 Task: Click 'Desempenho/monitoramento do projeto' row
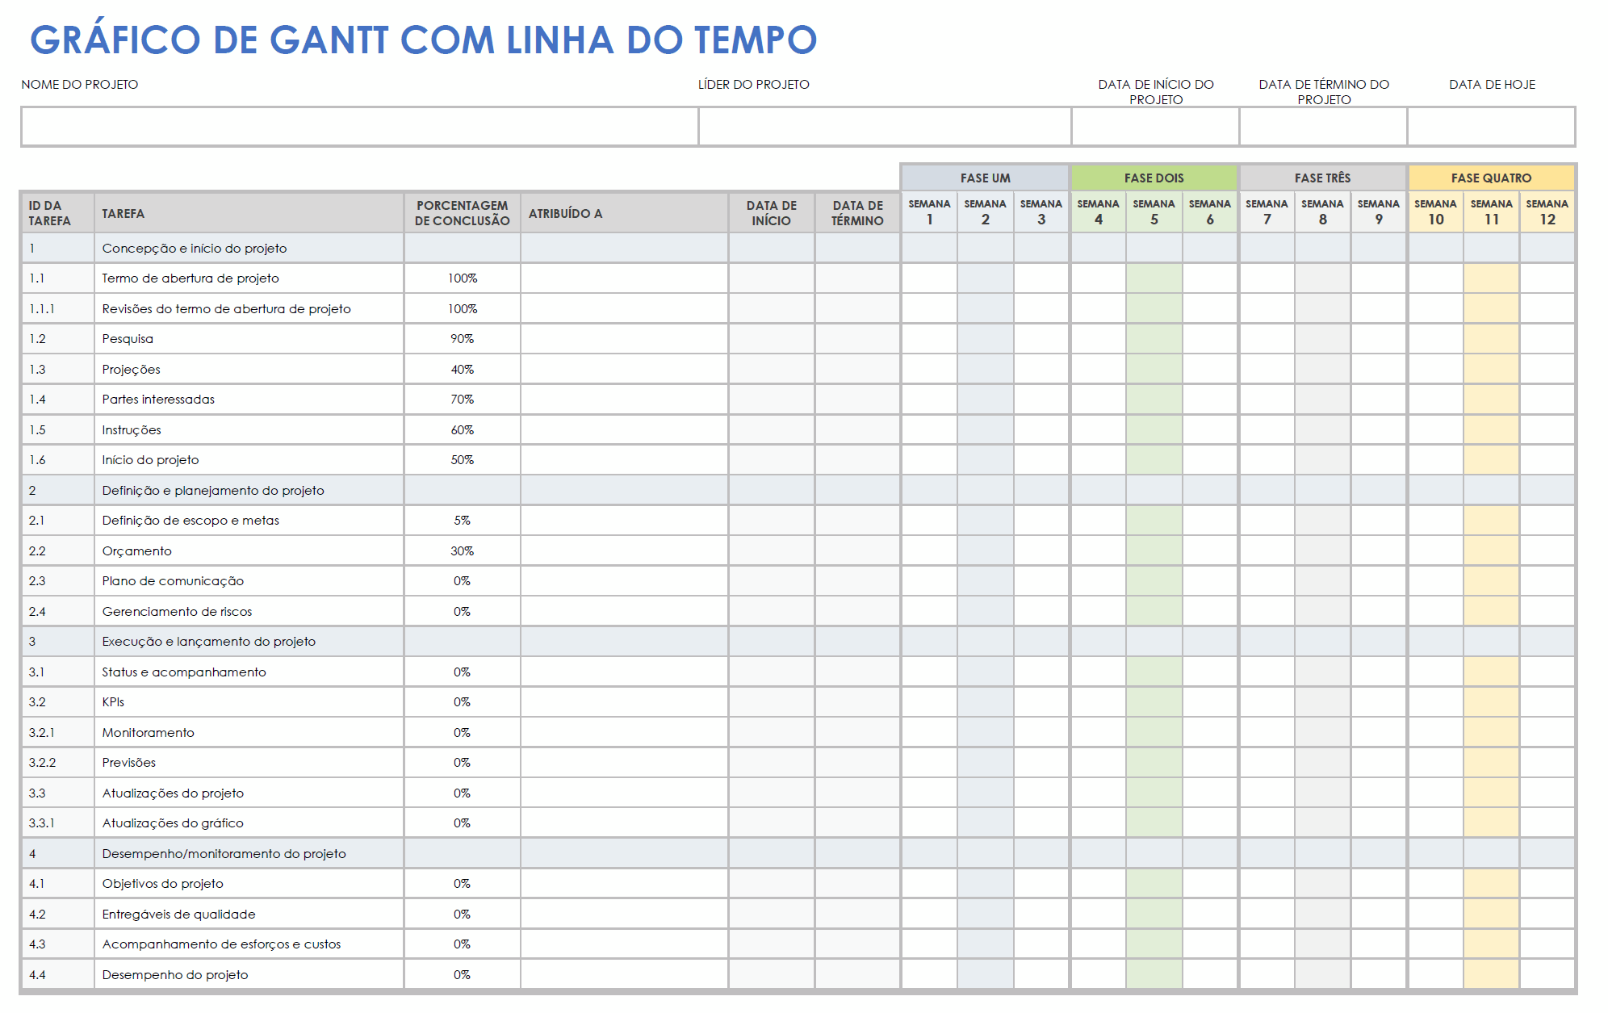[798, 853]
